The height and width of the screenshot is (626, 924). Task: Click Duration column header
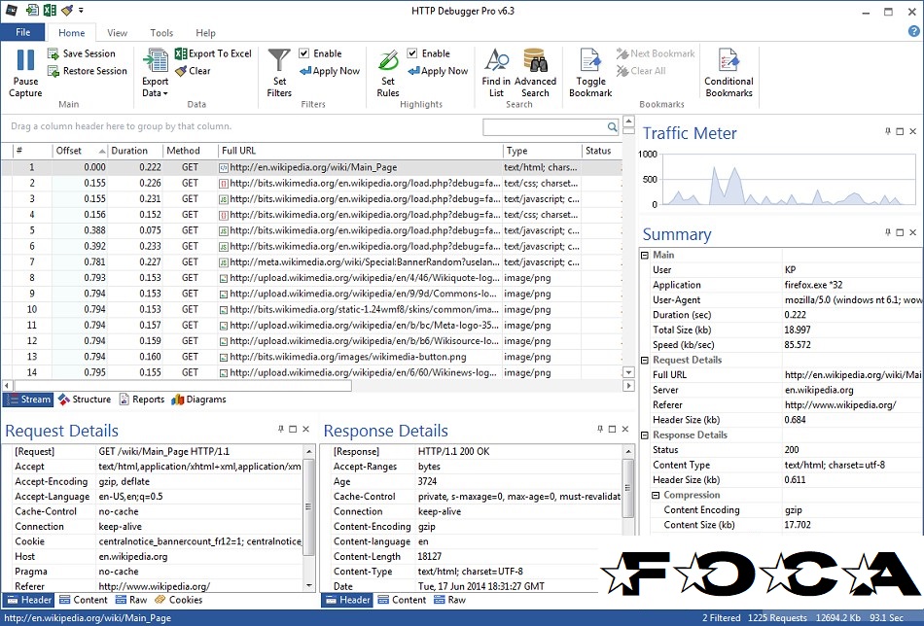135,151
